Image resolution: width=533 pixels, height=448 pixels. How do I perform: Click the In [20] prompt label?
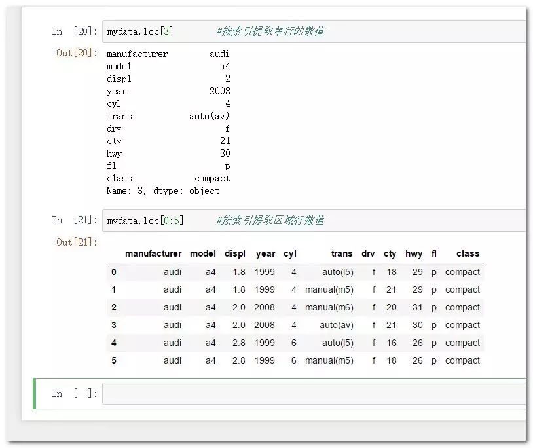click(75, 31)
